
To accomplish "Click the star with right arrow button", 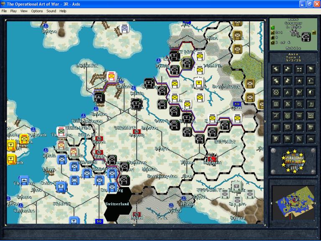I will 288,81.
